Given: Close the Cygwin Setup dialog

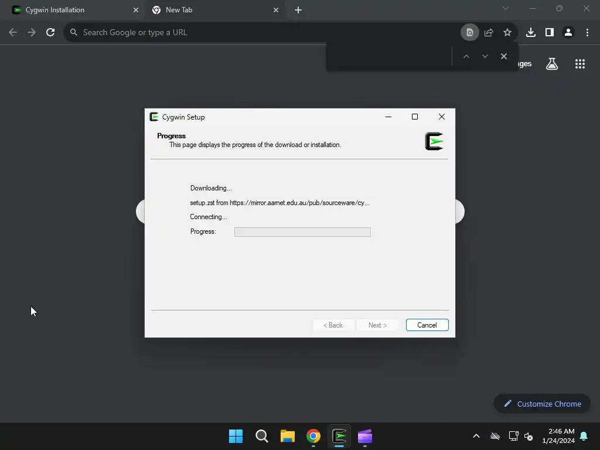Looking at the screenshot, I should pyautogui.click(x=442, y=117).
